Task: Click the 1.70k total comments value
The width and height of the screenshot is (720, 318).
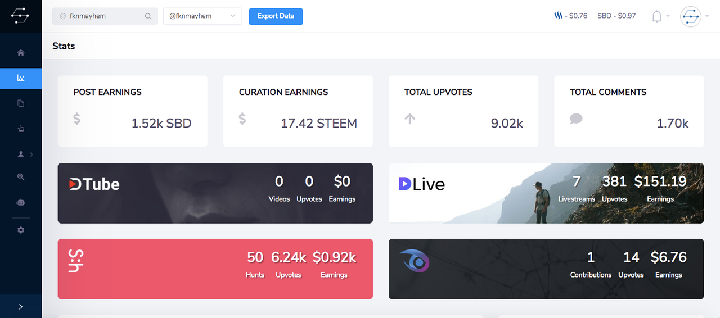Action: [x=673, y=124]
